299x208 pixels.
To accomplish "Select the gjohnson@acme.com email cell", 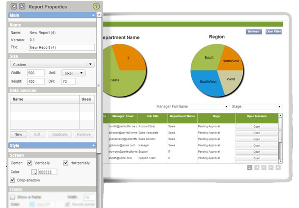I will tap(123, 145).
